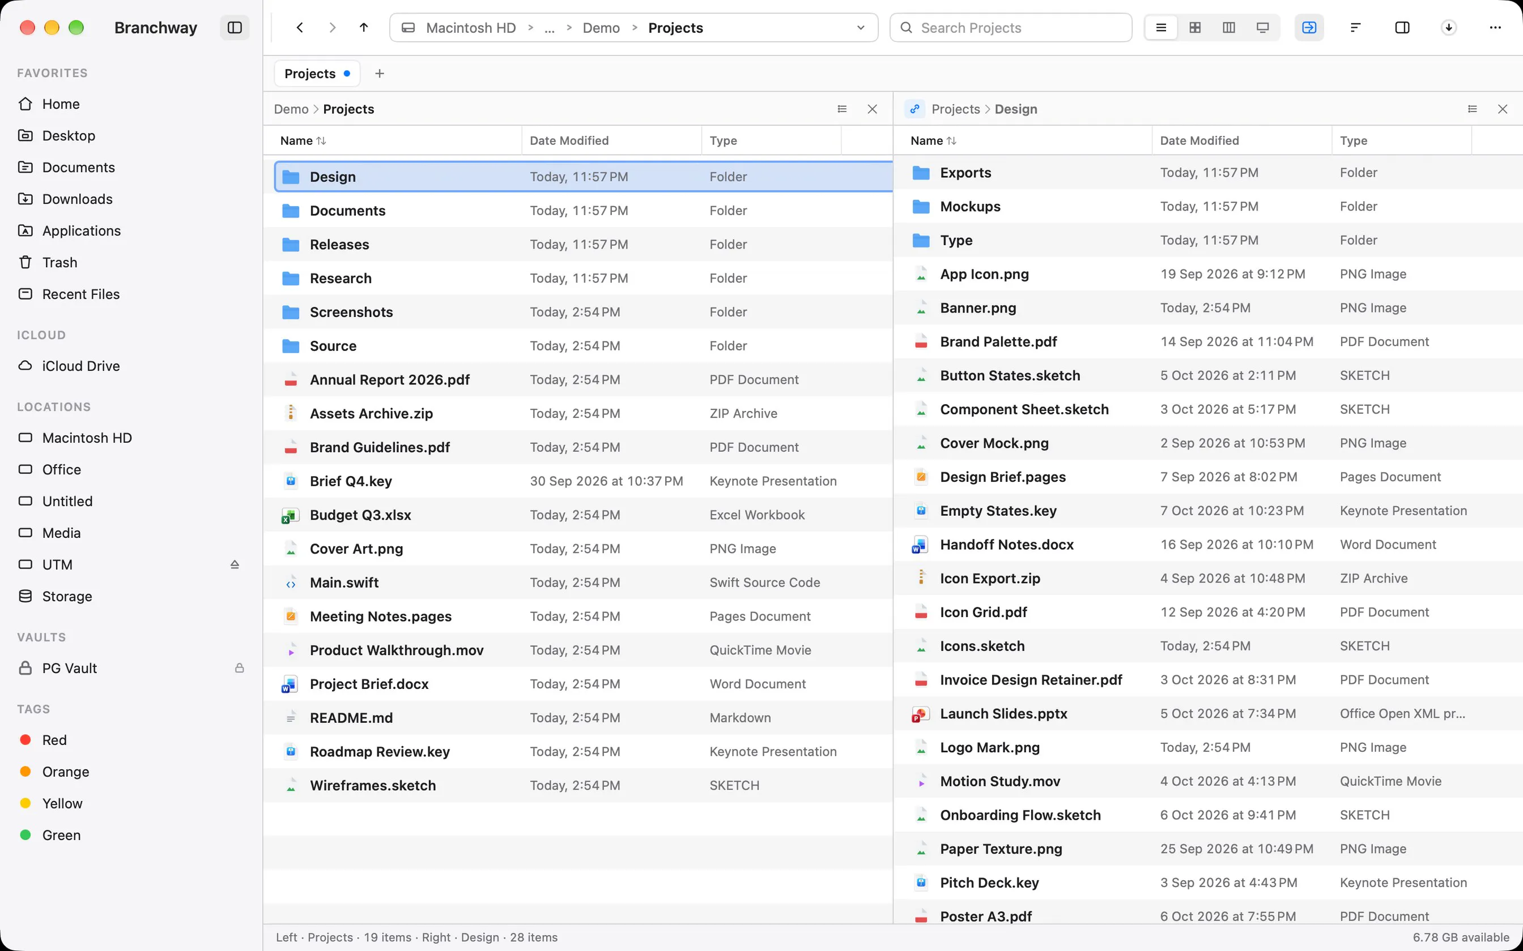Switch to icon grid view
The width and height of the screenshot is (1523, 951).
pyautogui.click(x=1195, y=28)
